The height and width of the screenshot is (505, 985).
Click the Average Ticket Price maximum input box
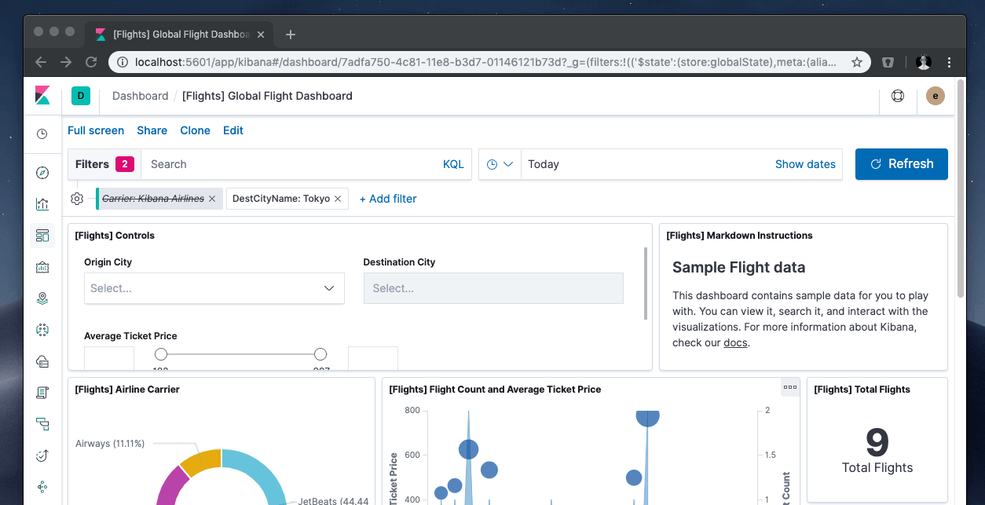point(373,358)
